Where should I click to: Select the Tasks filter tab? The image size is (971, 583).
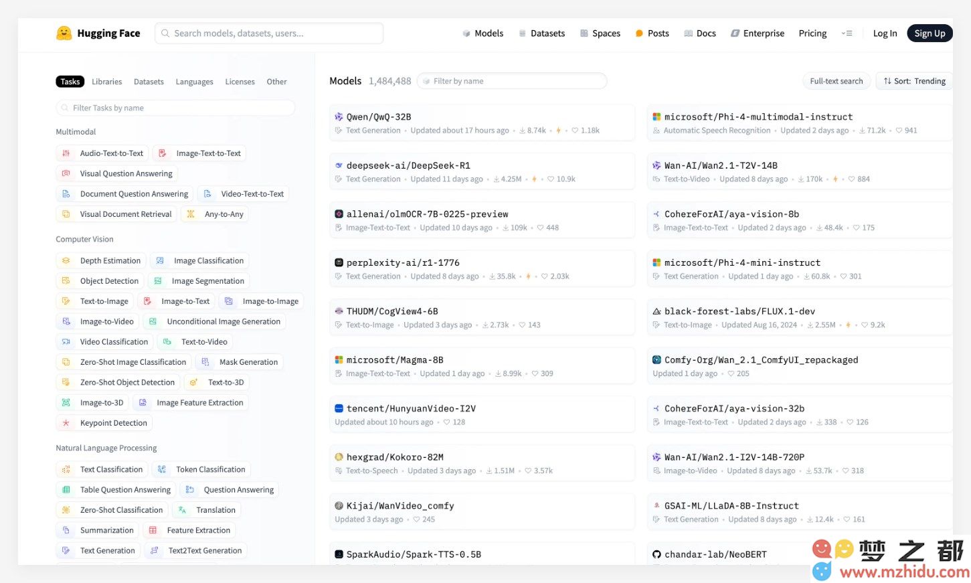click(70, 82)
